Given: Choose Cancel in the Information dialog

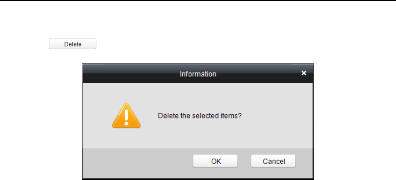Looking at the screenshot, I should 273,161.
